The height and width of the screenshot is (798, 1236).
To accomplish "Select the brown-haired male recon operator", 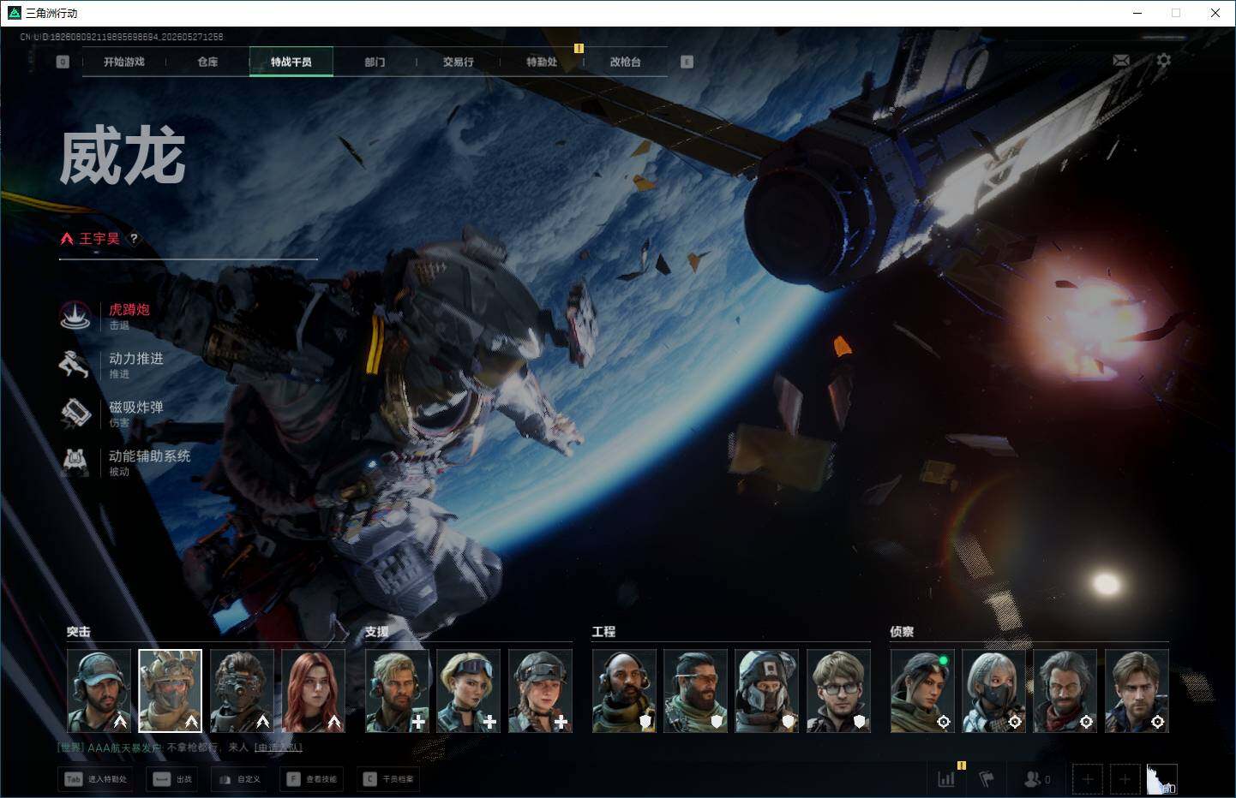I will [1137, 691].
